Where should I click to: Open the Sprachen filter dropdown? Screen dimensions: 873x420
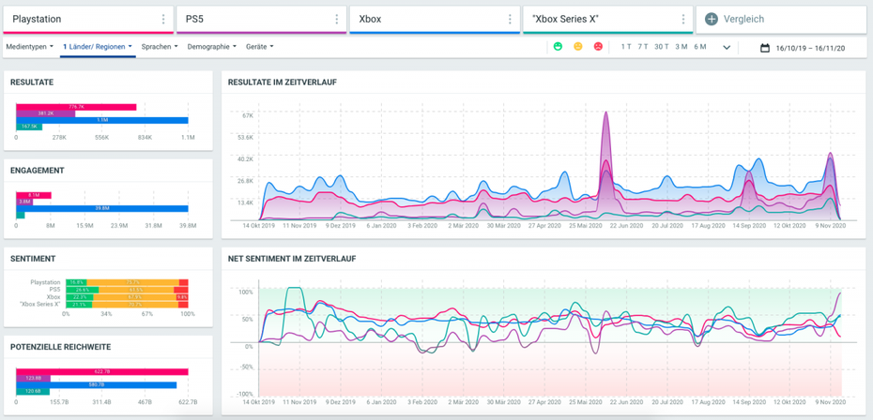160,47
